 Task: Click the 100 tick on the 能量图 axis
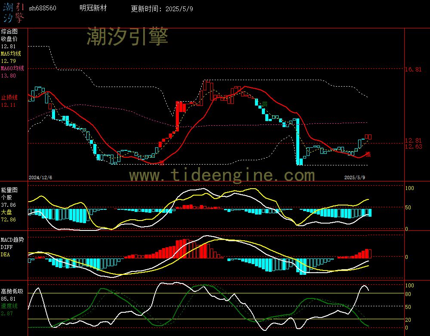[409, 188]
